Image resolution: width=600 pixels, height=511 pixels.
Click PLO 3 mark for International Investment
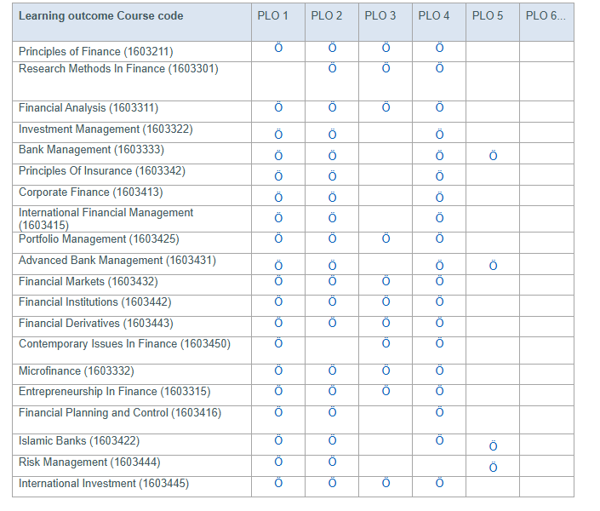[x=386, y=483]
